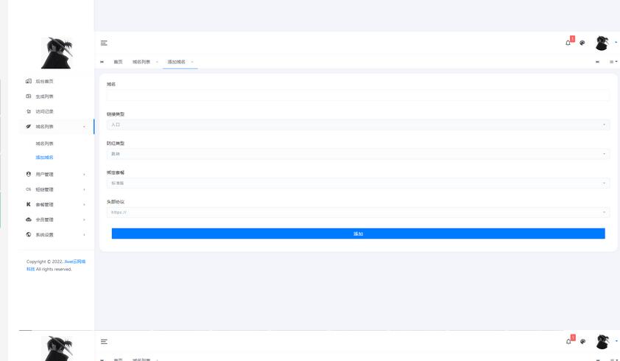Viewport: 620px width, 361px height.
Task: Click the hamburger menu toggle icon
Action: point(104,43)
